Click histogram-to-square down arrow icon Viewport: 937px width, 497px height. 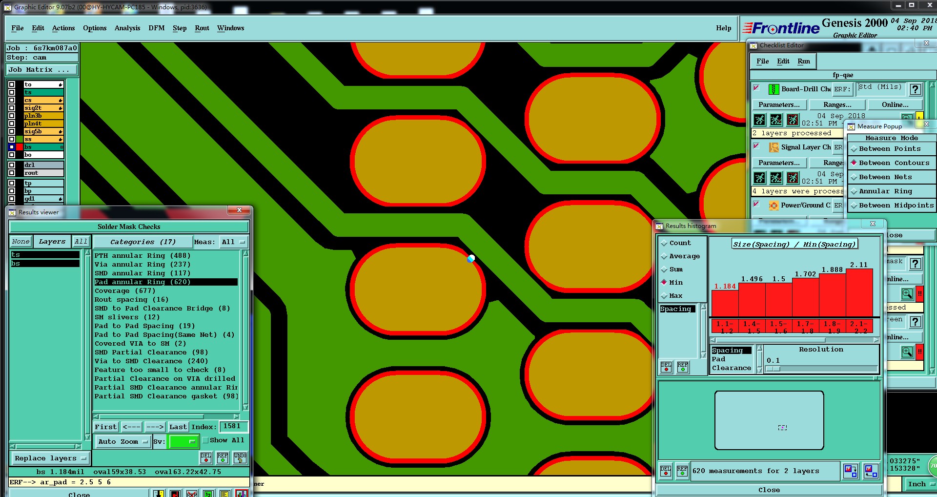tap(851, 471)
